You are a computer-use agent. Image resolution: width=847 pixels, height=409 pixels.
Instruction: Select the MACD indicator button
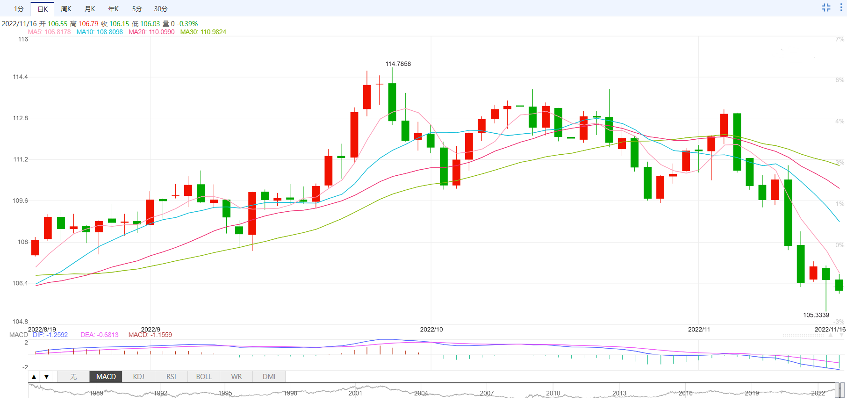tap(106, 377)
